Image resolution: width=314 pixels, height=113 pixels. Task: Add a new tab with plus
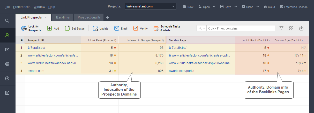coord(107,17)
